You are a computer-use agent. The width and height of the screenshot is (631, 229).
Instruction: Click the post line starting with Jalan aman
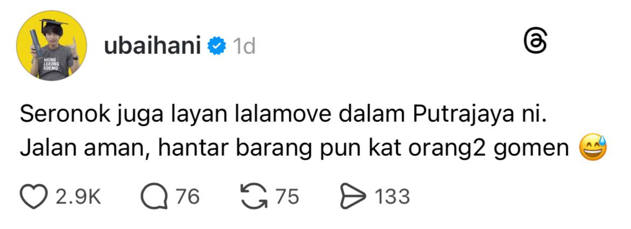295,150
